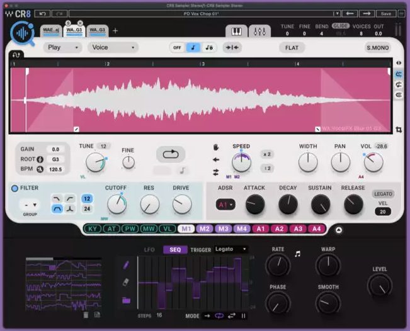This screenshot has width=410, height=331.
Task: Select the low-pass filter shape
Action: tap(57, 199)
